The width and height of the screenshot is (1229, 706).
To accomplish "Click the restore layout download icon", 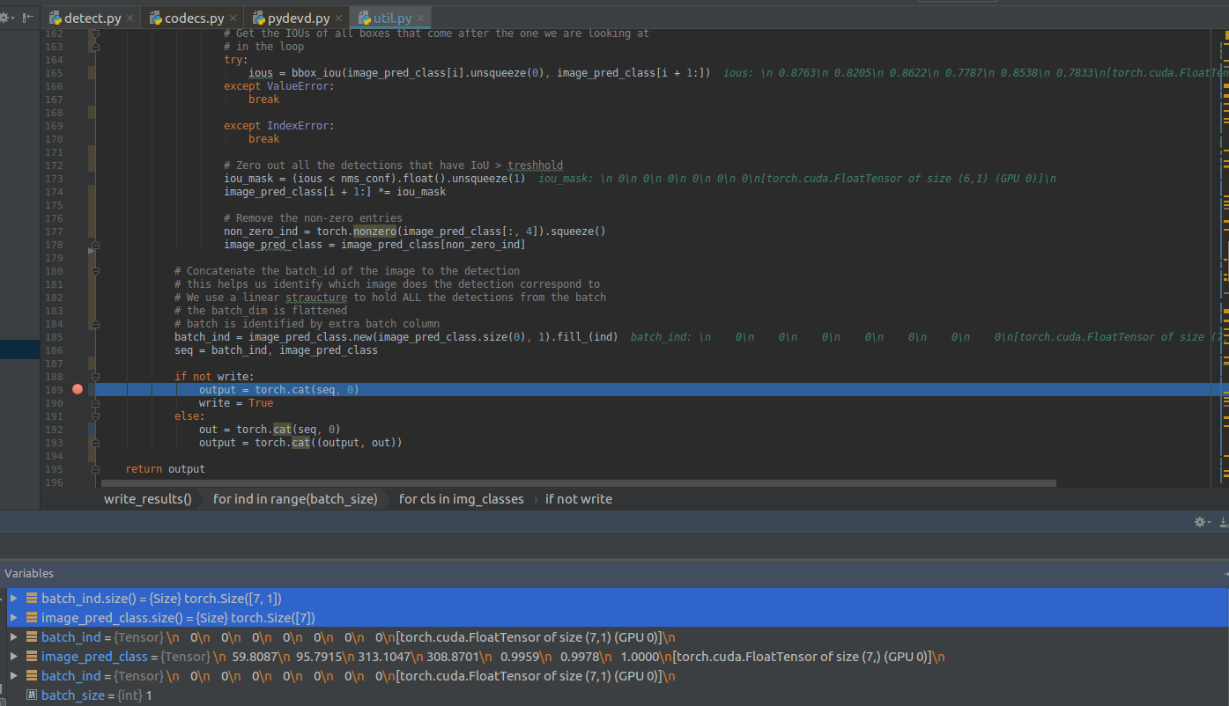I will click(1224, 522).
